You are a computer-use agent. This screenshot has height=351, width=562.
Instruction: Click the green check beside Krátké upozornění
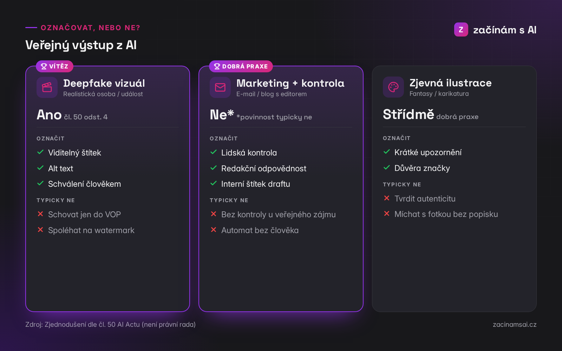pos(387,152)
